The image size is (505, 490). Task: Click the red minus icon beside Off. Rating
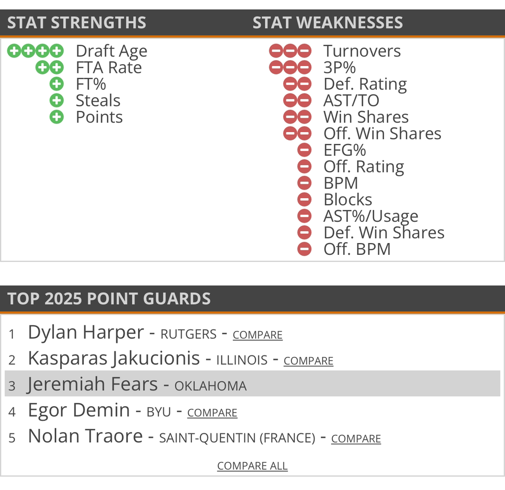304,167
